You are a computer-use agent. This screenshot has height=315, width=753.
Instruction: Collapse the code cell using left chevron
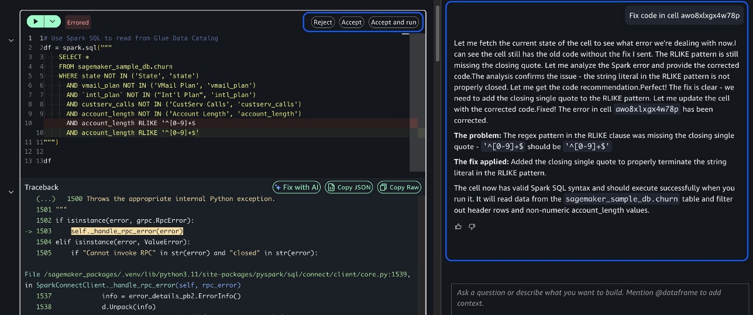pyautogui.click(x=11, y=40)
